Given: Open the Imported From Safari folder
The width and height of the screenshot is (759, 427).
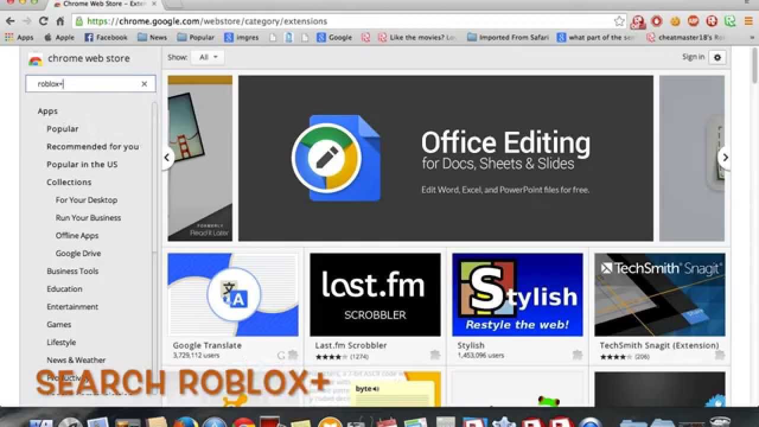Looking at the screenshot, I should coord(508,37).
